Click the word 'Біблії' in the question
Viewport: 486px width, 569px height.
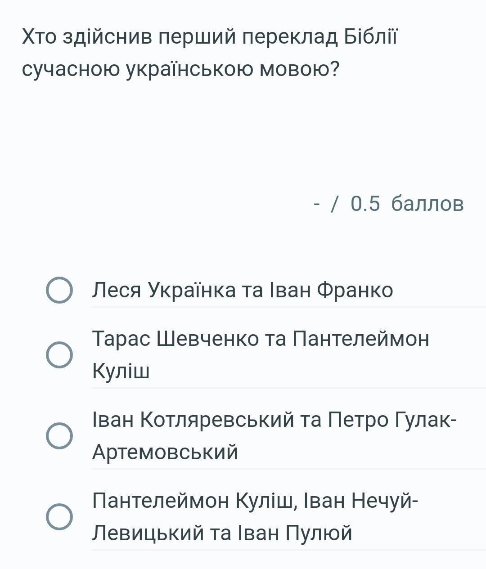(371, 37)
